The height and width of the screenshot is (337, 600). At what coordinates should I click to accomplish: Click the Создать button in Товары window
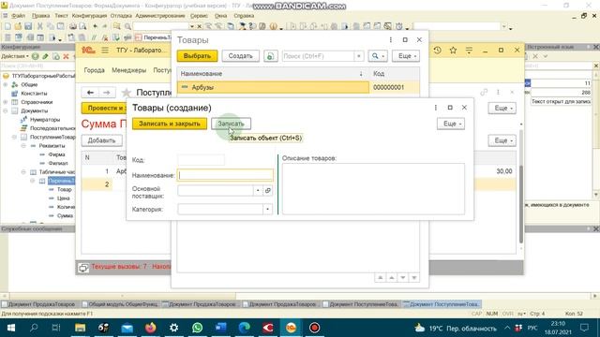tap(240, 56)
